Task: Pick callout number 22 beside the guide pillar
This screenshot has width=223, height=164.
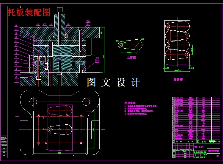Action: click(x=97, y=58)
